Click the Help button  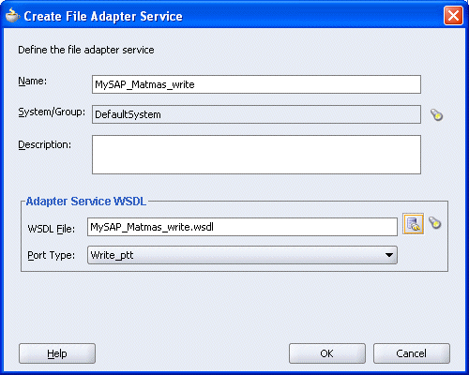tap(57, 353)
